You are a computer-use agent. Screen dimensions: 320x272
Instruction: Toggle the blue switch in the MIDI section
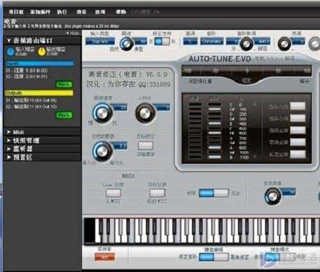[214, 193]
